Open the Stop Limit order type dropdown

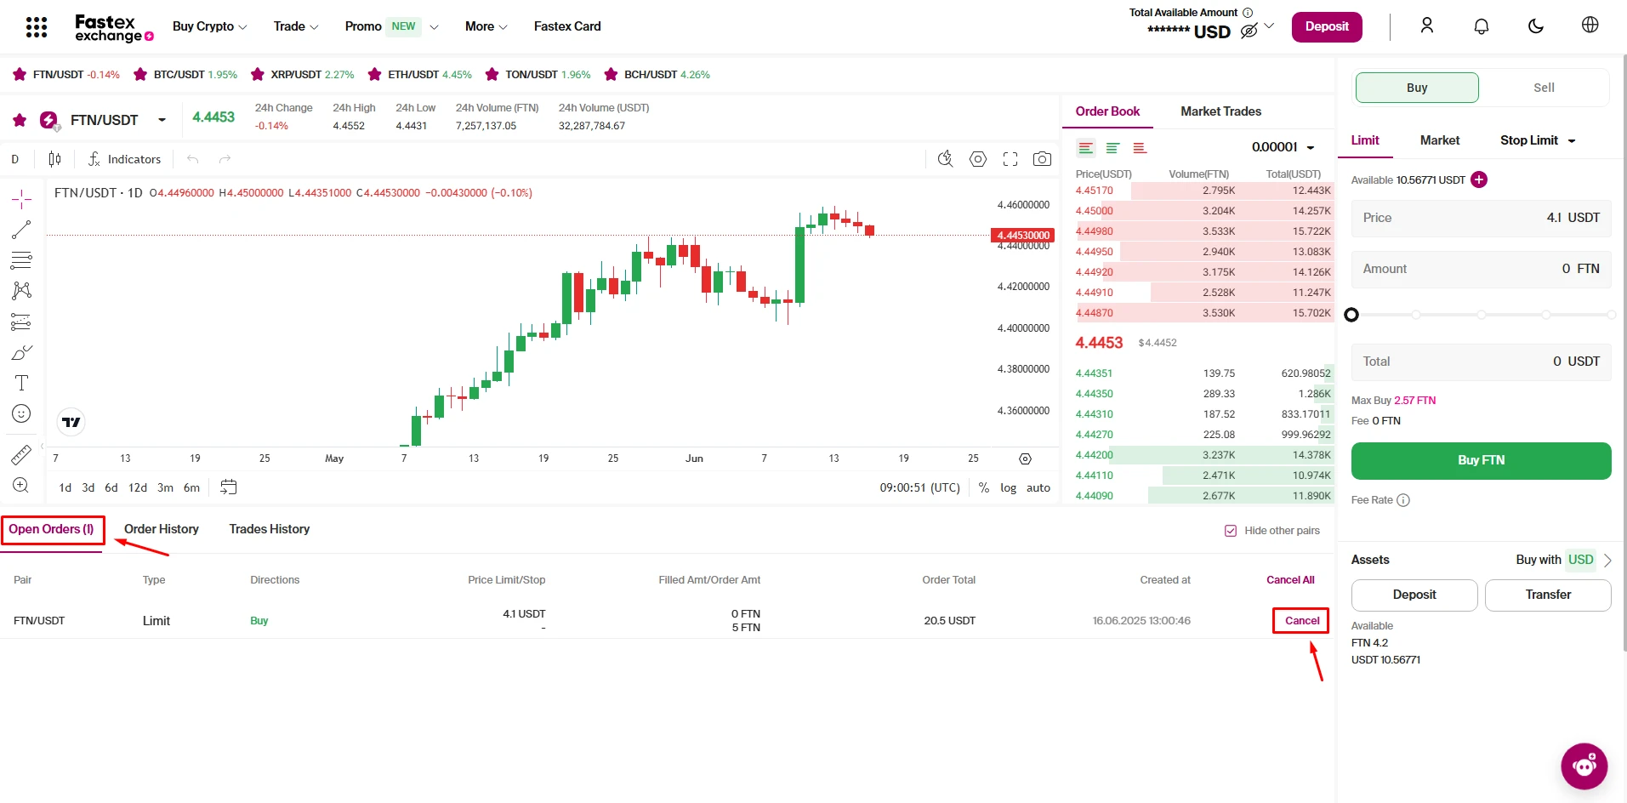1538,140
